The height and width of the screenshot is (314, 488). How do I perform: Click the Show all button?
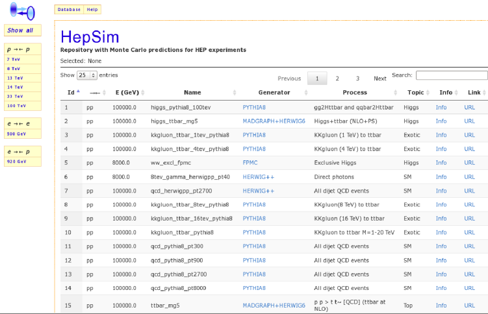(x=22, y=30)
